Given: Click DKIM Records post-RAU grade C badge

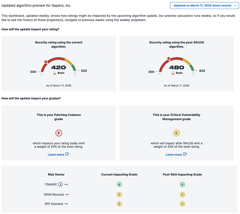Looking at the screenshot, I should coord(182,195).
